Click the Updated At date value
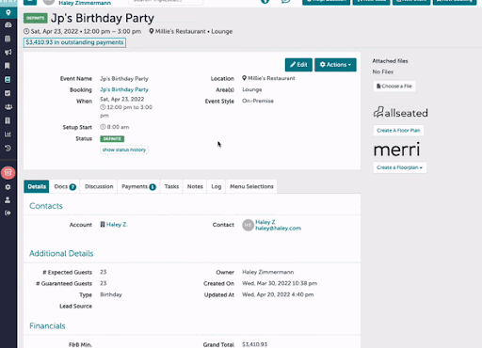The height and width of the screenshot is (348, 482). pos(278,294)
